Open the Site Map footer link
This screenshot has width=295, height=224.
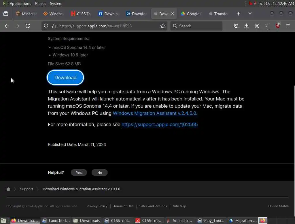point(179,206)
